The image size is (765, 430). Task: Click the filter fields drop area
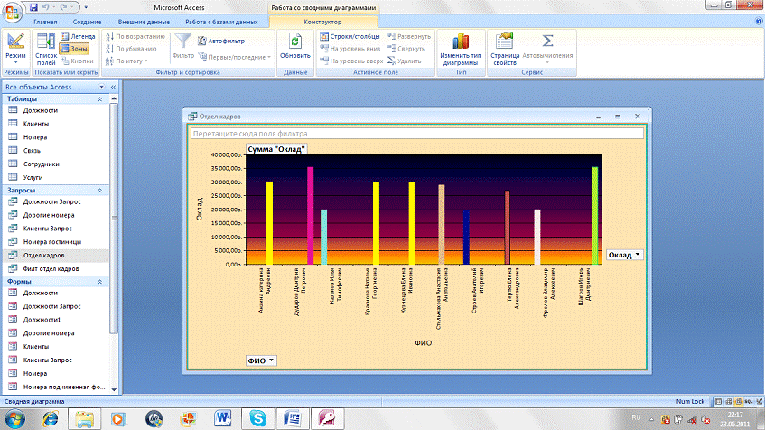pos(417,133)
